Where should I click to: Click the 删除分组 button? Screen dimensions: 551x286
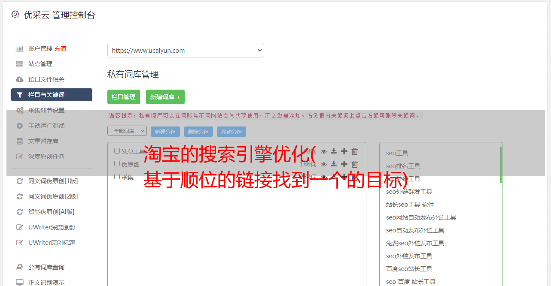[198, 132]
